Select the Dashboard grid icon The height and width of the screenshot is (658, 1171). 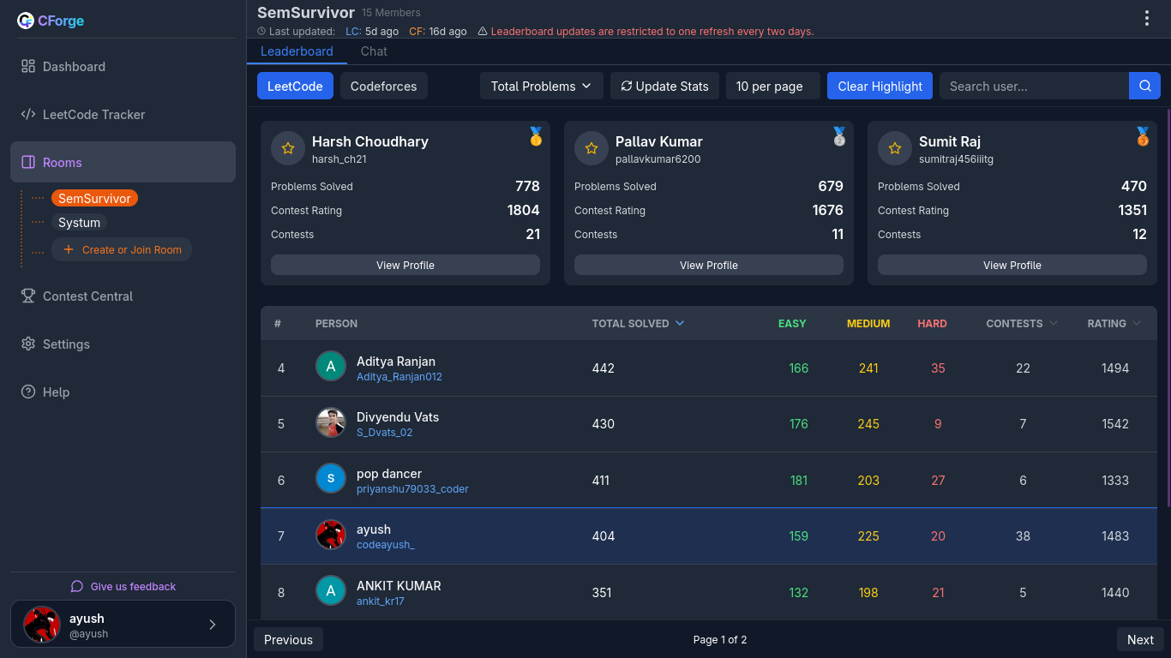[27, 66]
